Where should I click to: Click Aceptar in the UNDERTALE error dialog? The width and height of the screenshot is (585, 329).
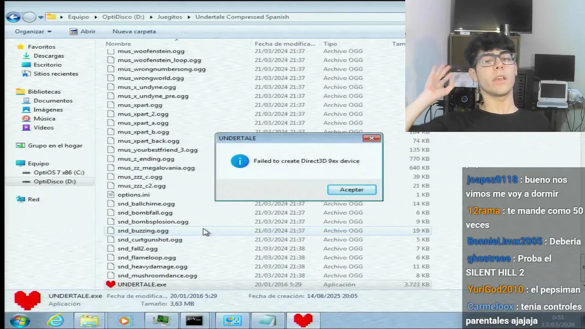coord(351,190)
